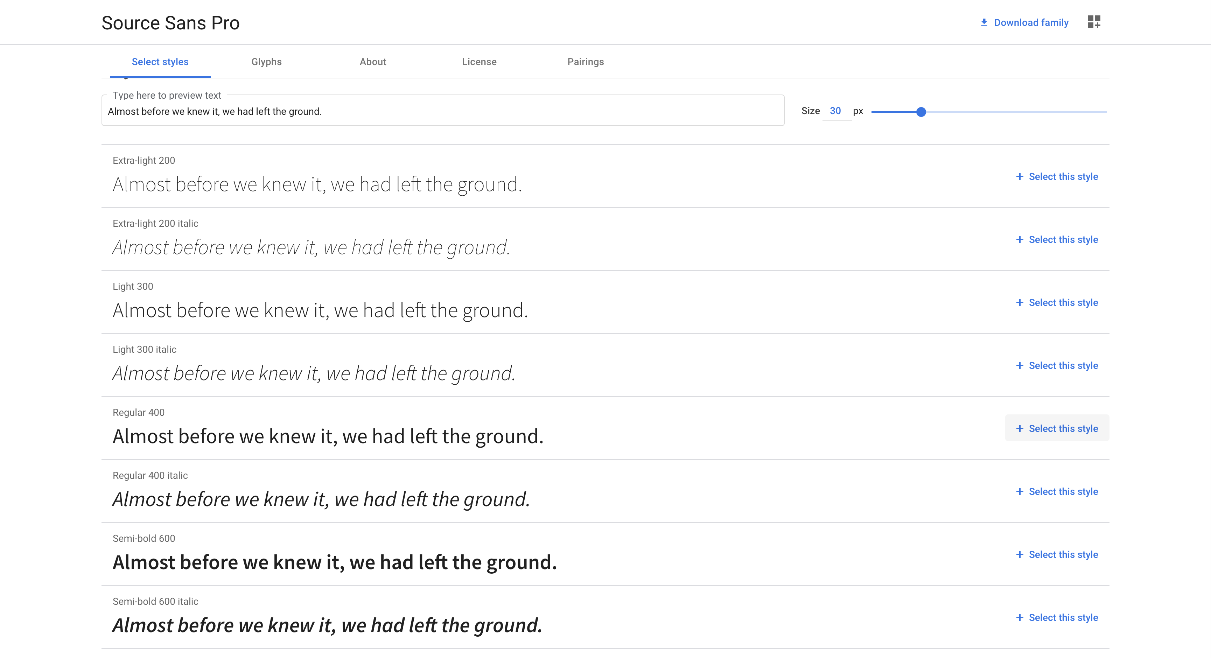Click plus icon for Regular 400 italic
This screenshot has width=1211, height=658.
point(1020,492)
